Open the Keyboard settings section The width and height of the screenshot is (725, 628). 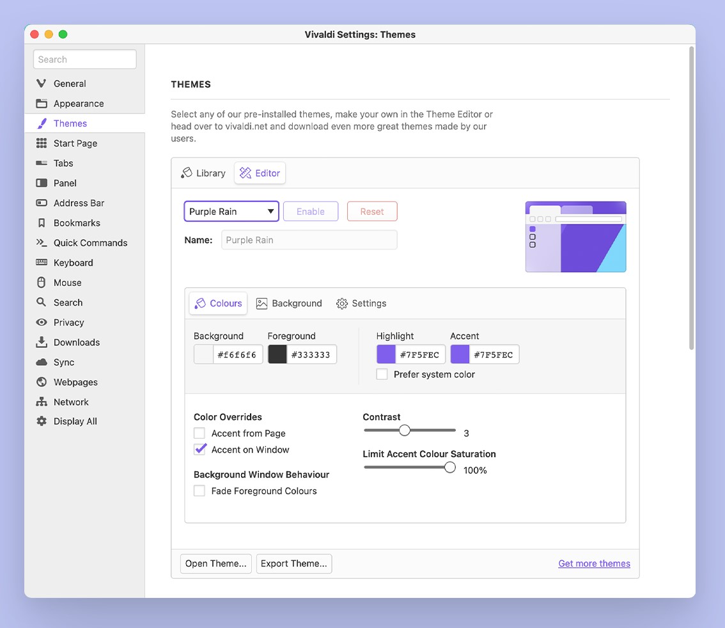tap(84, 262)
